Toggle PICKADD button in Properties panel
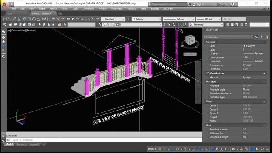Screen dimensions: 272x153 [x=257, y=37]
